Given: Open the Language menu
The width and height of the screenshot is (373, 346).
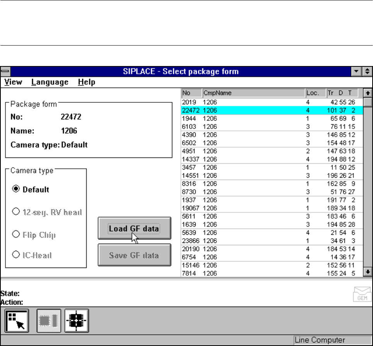Looking at the screenshot, I should click(x=50, y=82).
